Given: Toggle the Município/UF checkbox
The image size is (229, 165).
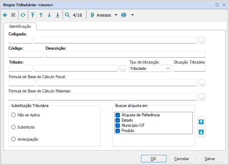Looking at the screenshot, I should [x=118, y=125].
